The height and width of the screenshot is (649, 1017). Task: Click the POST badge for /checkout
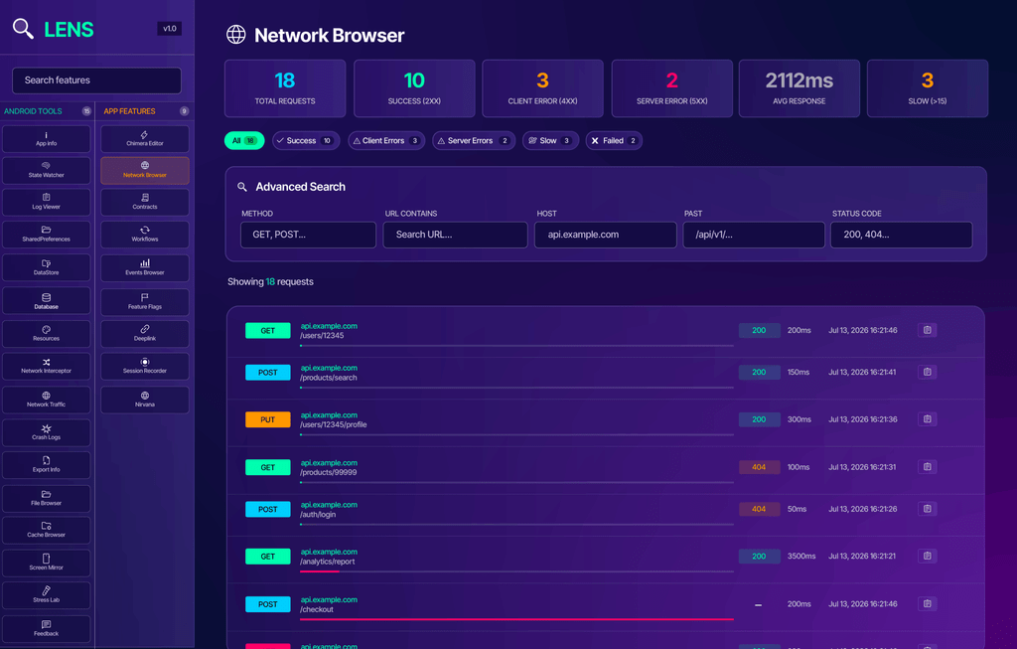click(268, 604)
